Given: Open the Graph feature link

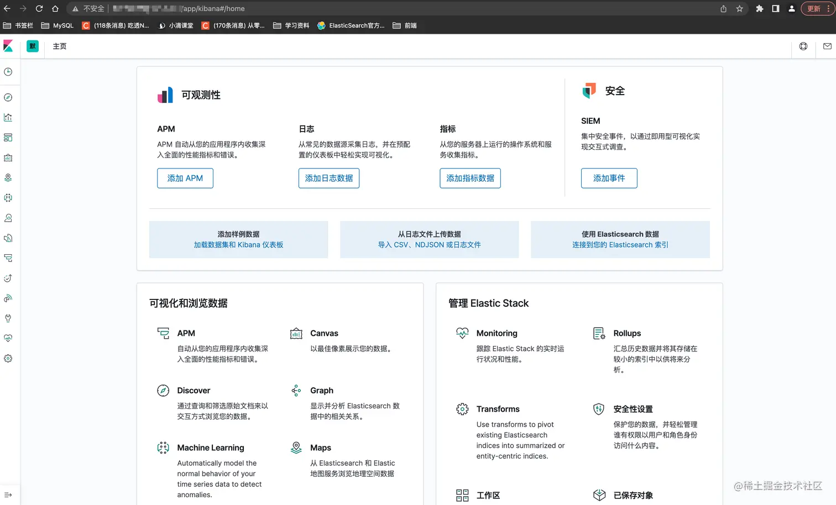Looking at the screenshot, I should point(322,391).
